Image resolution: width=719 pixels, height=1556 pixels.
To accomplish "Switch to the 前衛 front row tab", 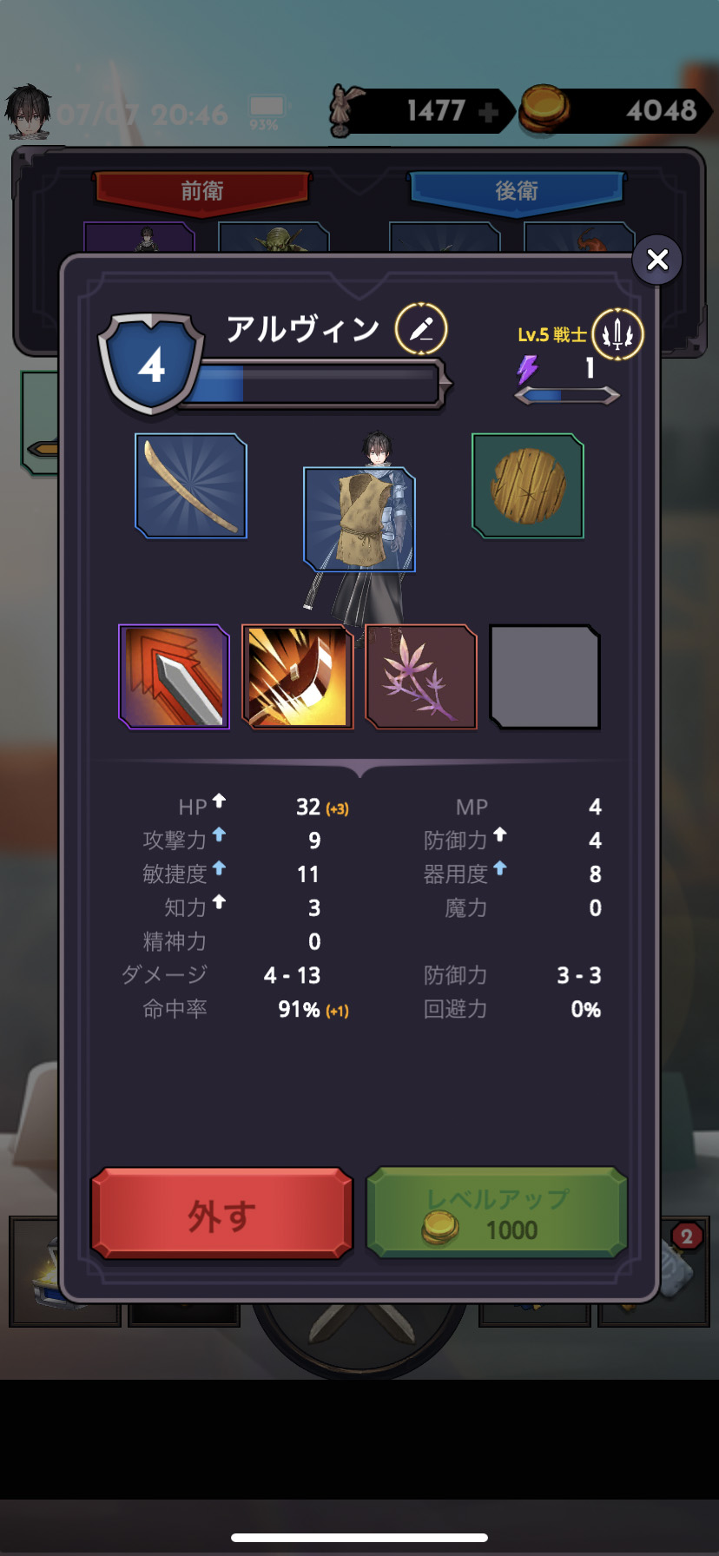I will coord(202,190).
